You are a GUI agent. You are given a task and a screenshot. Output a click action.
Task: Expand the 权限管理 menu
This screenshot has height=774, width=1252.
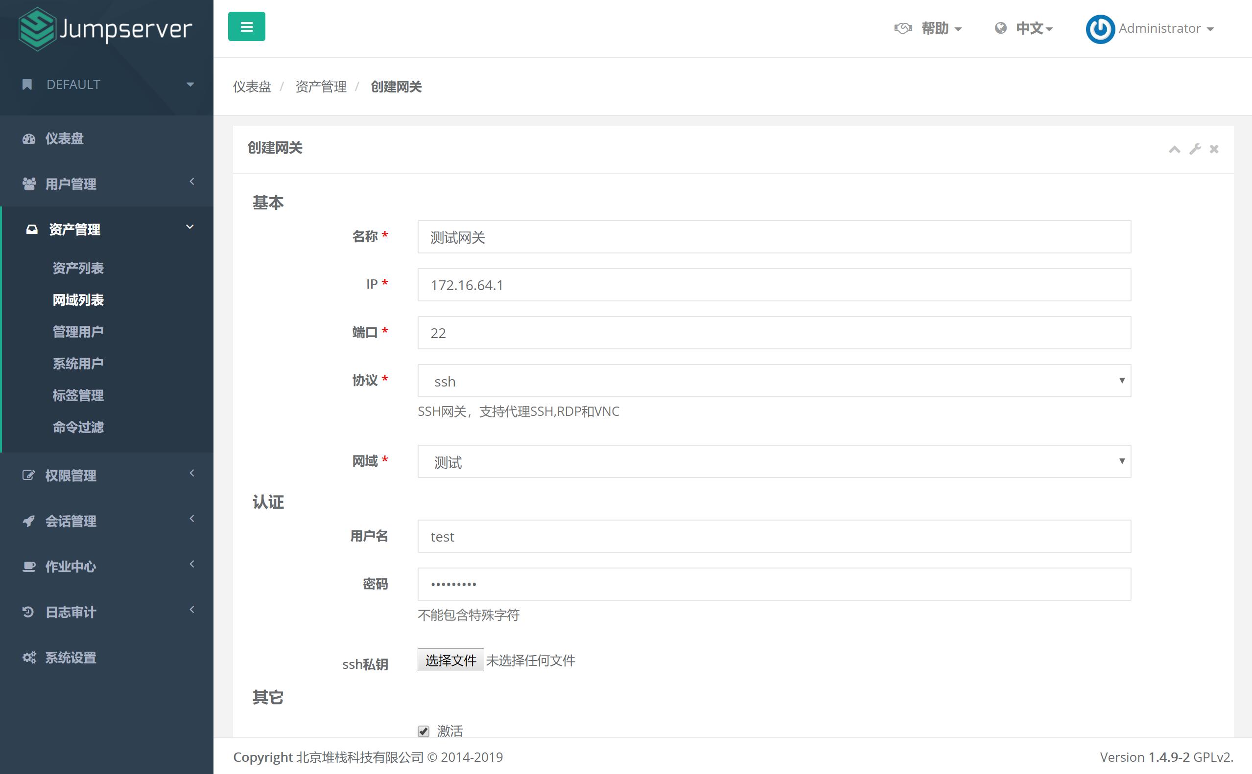[x=107, y=476]
